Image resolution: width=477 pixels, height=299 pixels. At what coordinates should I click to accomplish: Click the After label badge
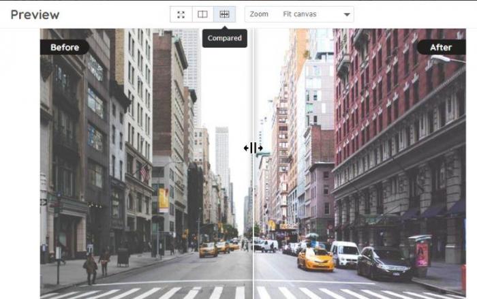[441, 47]
